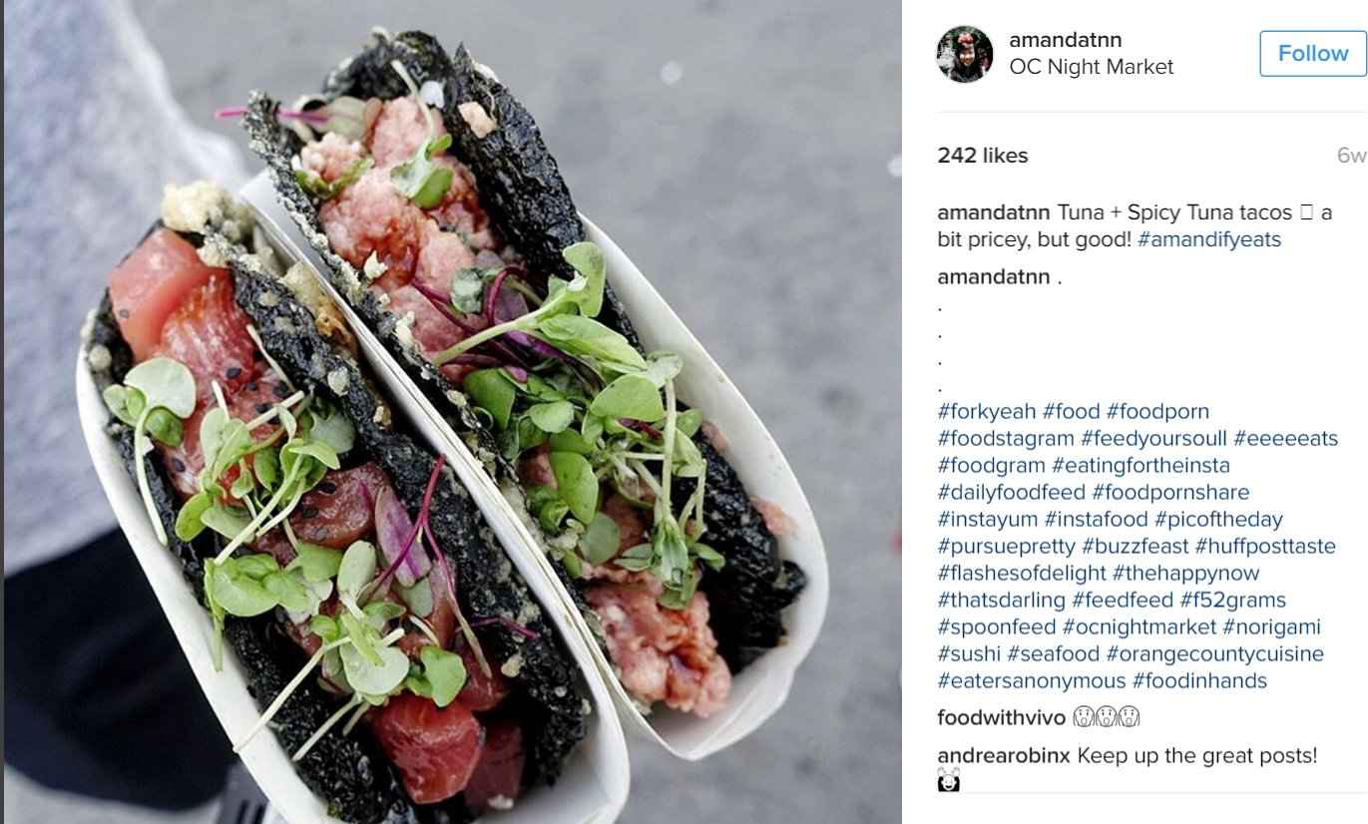Click the 6w post timestamp
Screen dimensions: 1368x824
click(1351, 156)
